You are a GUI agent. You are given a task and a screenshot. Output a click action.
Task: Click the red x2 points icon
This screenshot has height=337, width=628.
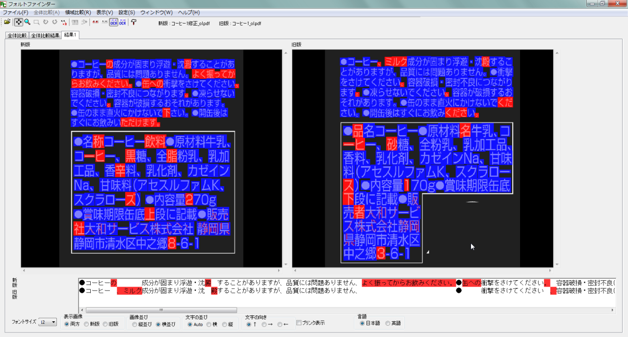(64, 22)
